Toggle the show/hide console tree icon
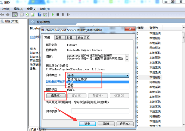Image resolution: width=185 pixels, height=131 pixels. tap(15, 15)
